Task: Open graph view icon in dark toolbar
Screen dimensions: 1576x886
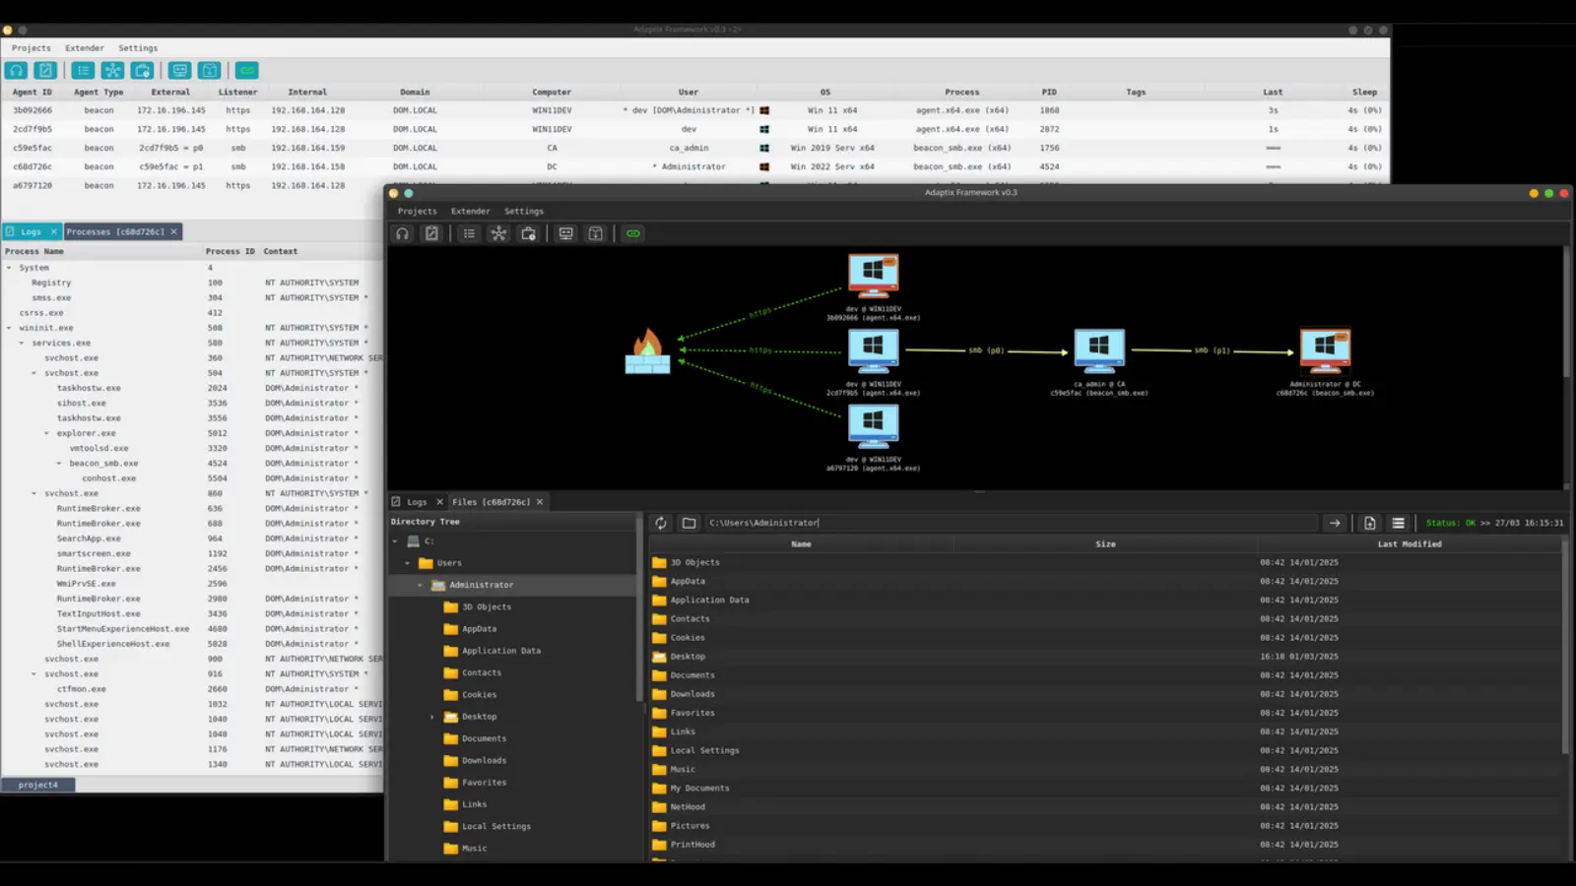Action: 498,233
